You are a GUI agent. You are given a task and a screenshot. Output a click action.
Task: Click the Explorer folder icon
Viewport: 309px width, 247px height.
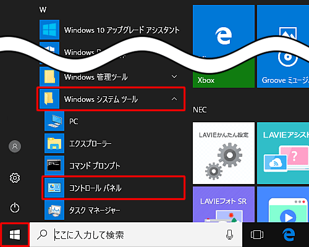point(54,143)
